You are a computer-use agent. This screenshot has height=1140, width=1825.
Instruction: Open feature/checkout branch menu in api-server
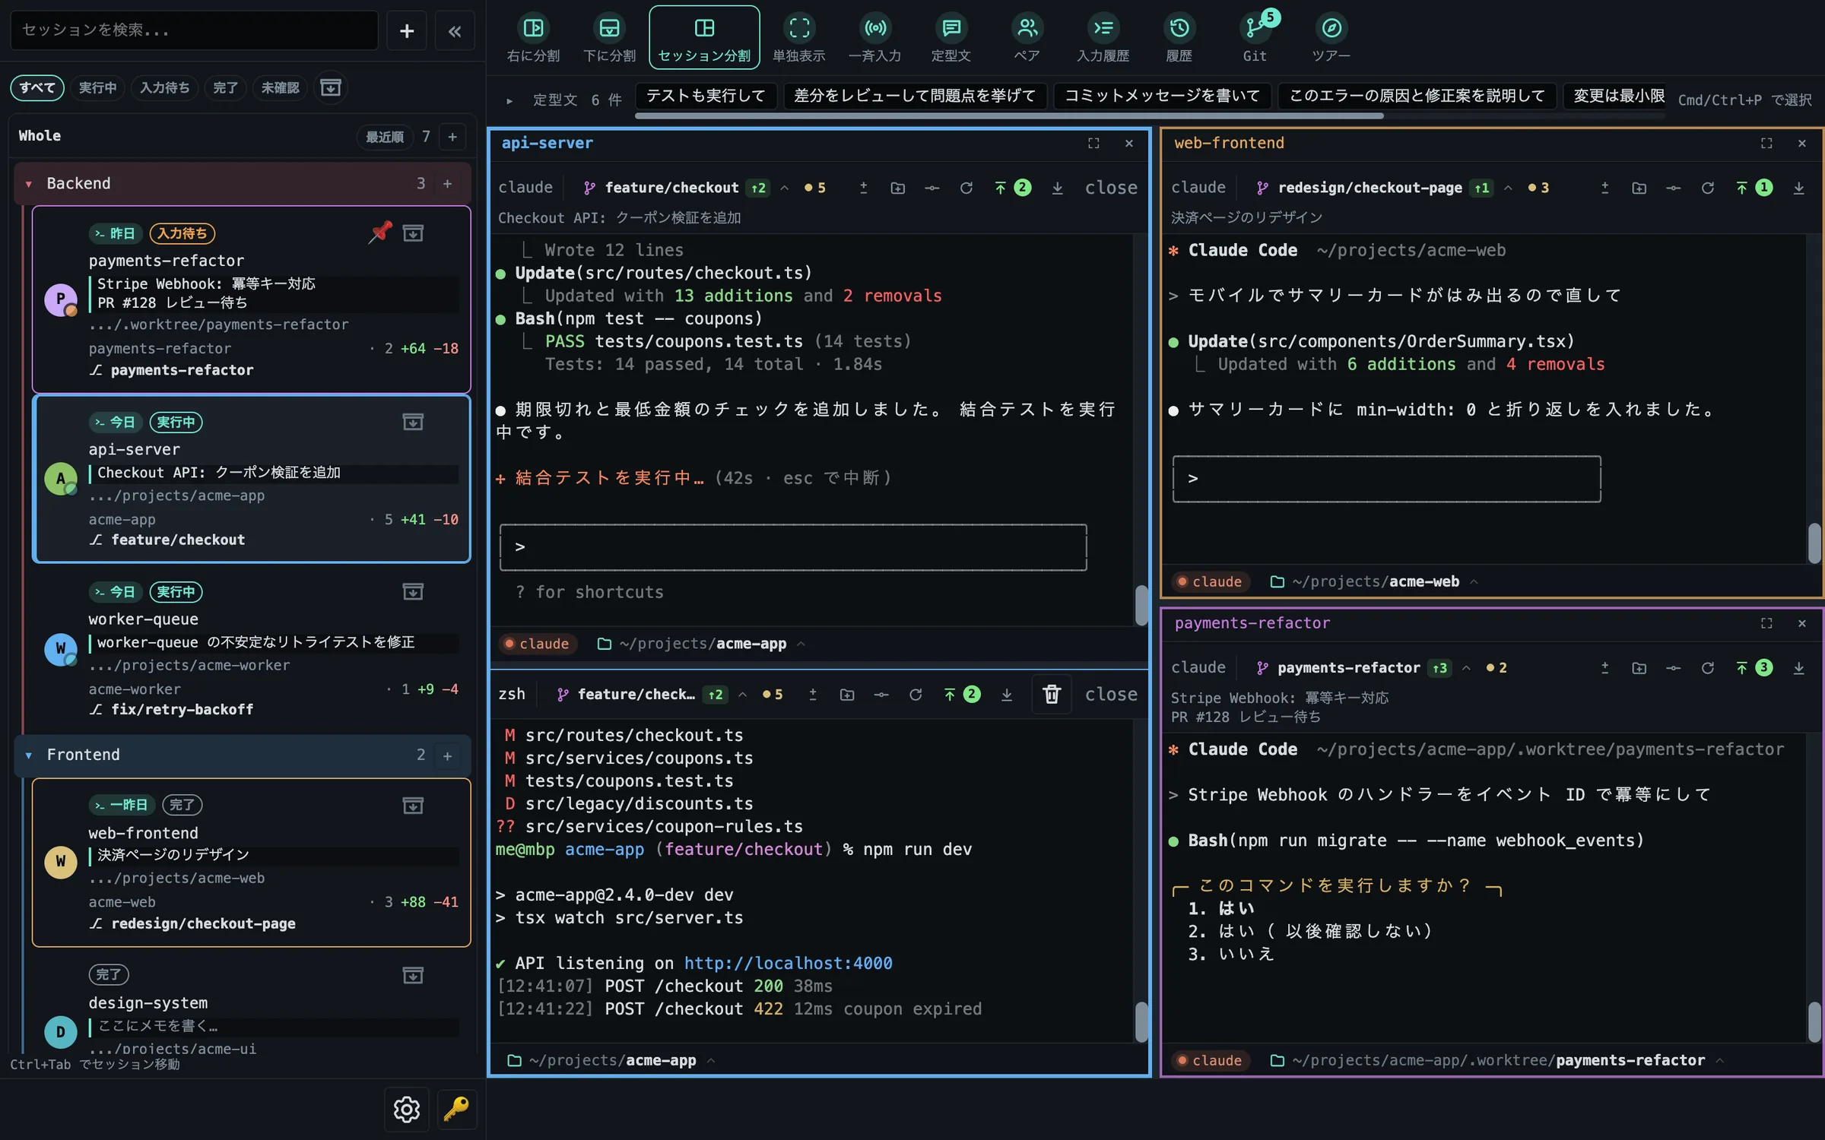784,188
